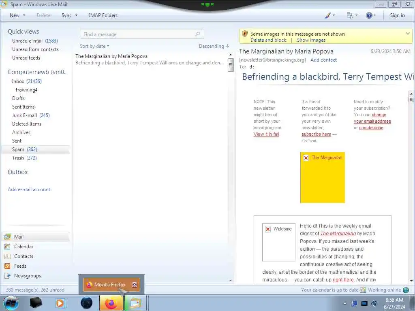The height and width of the screenshot is (311, 415).
Task: Show hidden system tray icons
Action: (x=344, y=303)
